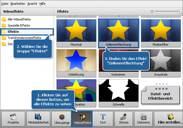
Task: Click the Videoeffekte star button
Action: [x=82, y=119]
